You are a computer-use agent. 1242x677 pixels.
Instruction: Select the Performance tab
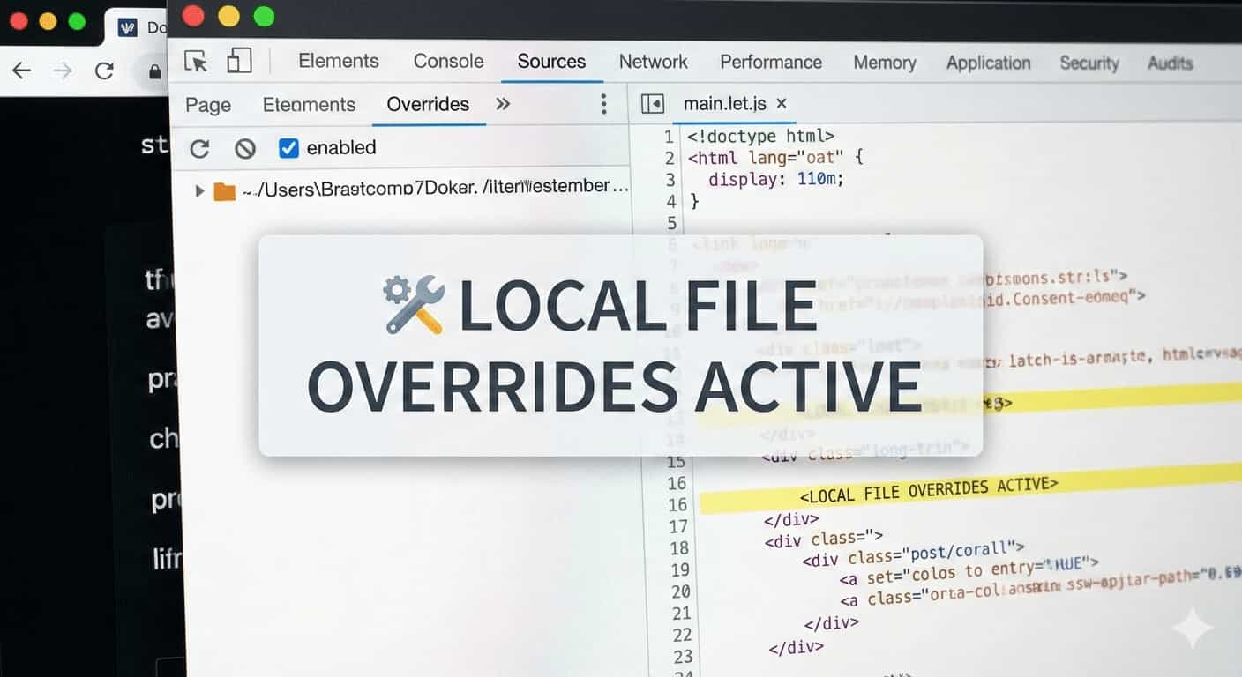coord(770,62)
